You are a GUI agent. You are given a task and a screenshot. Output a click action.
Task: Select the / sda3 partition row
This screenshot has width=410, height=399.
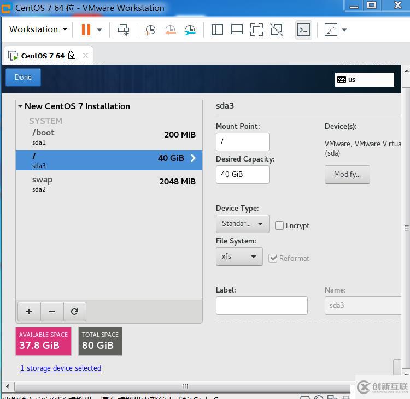pyautogui.click(x=109, y=160)
